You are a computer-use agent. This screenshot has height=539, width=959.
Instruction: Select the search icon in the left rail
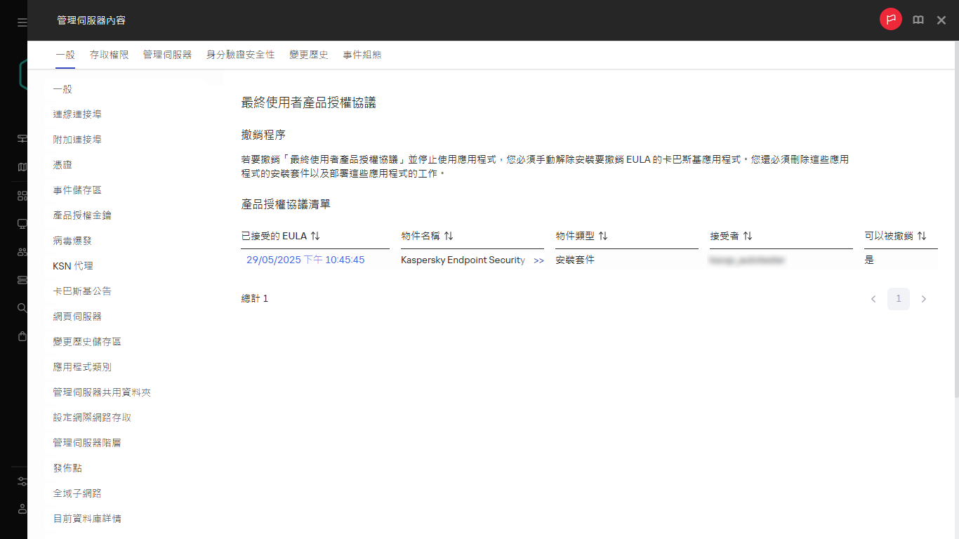tap(22, 307)
